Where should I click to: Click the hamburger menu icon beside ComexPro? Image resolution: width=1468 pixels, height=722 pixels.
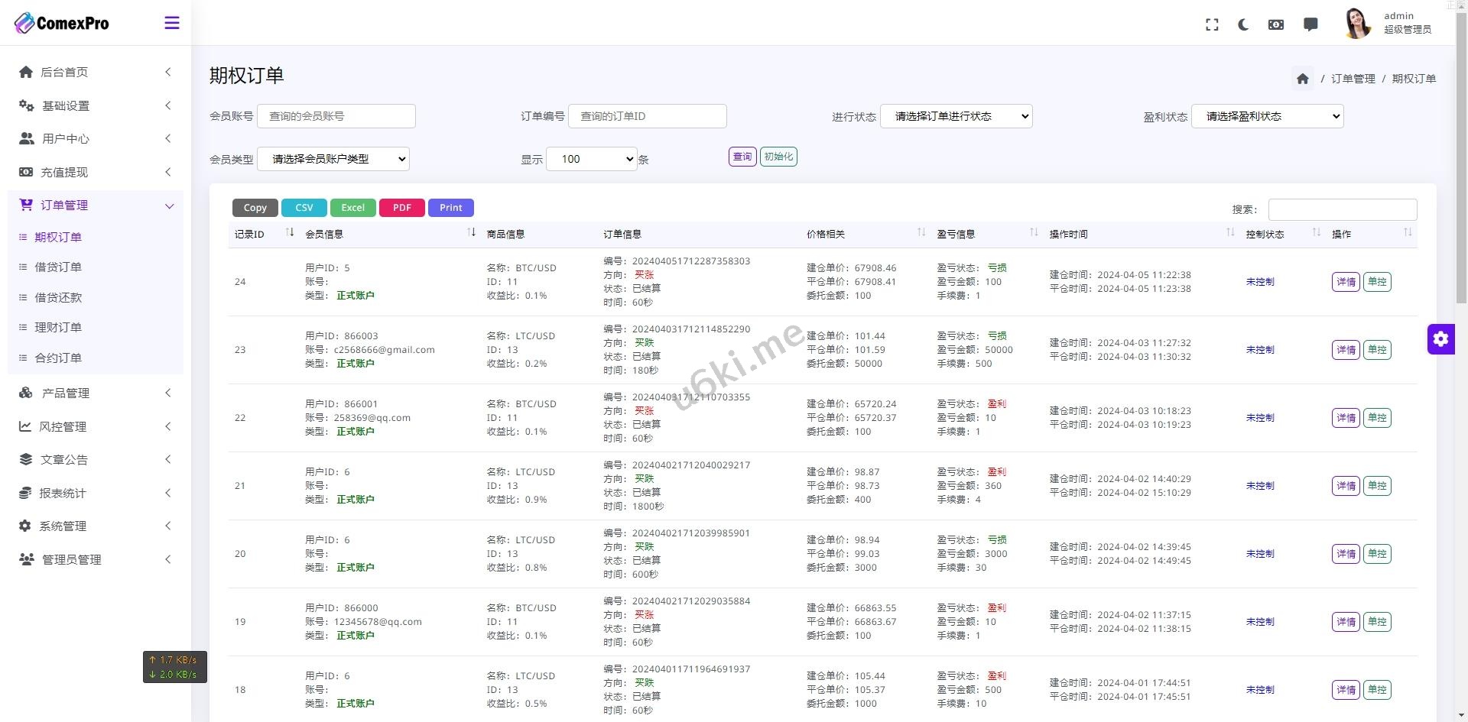(172, 23)
